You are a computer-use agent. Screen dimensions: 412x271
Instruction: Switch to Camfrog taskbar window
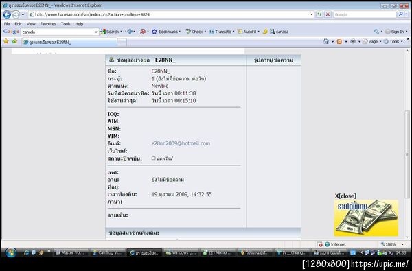(107, 253)
